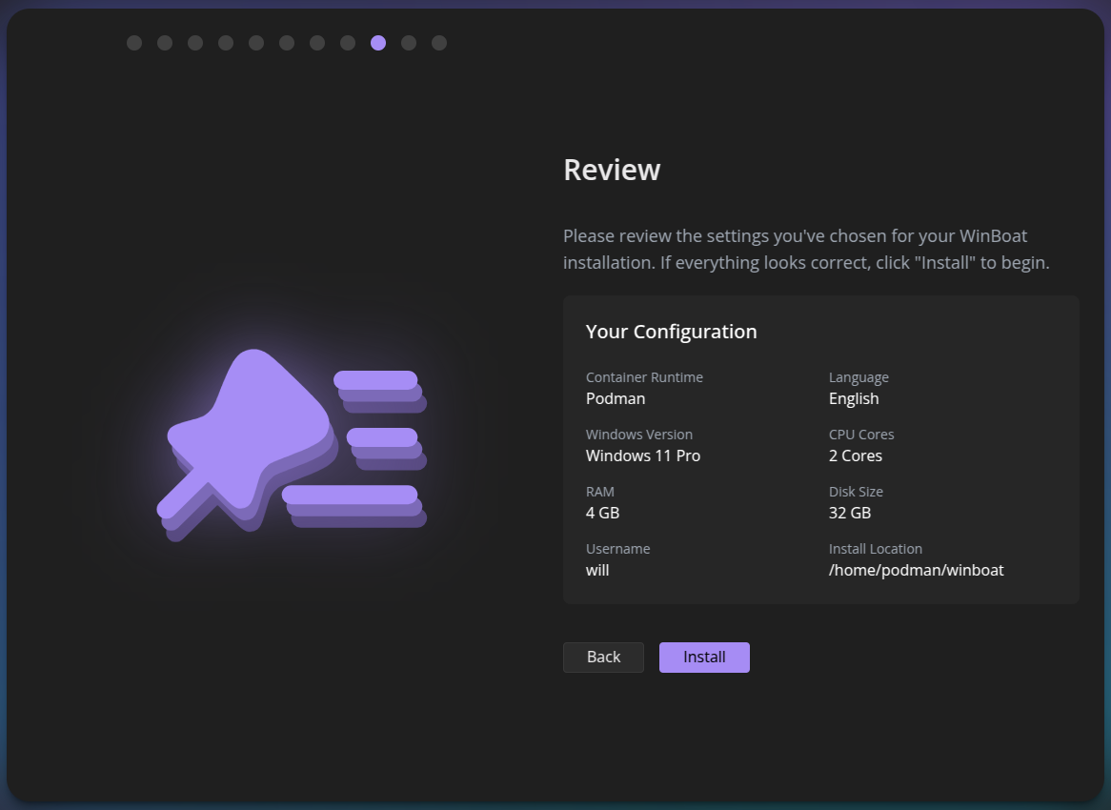
Task: Jump to the last step progress dot
Action: tap(439, 43)
